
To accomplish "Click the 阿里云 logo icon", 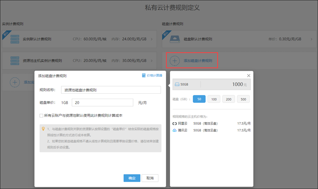I will (x=175, y=123).
